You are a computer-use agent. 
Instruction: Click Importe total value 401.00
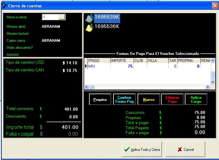click(x=70, y=127)
